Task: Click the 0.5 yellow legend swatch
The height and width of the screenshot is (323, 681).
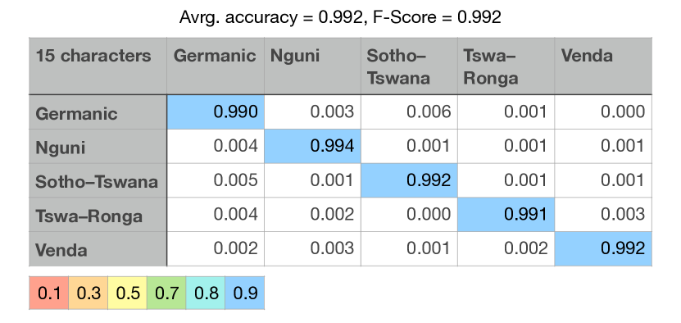Action: 127,293
